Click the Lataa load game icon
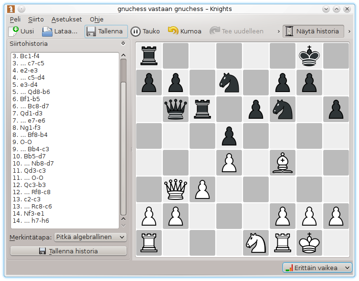 (x=47, y=31)
